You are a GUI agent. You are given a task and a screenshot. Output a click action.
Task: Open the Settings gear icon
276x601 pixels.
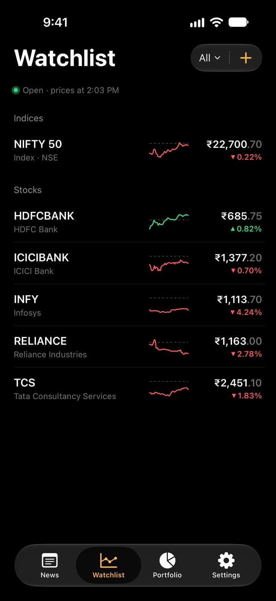226,561
